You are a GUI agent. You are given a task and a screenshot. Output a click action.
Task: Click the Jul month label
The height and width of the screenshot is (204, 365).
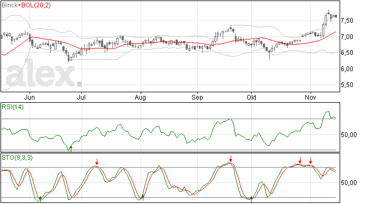tap(81, 97)
